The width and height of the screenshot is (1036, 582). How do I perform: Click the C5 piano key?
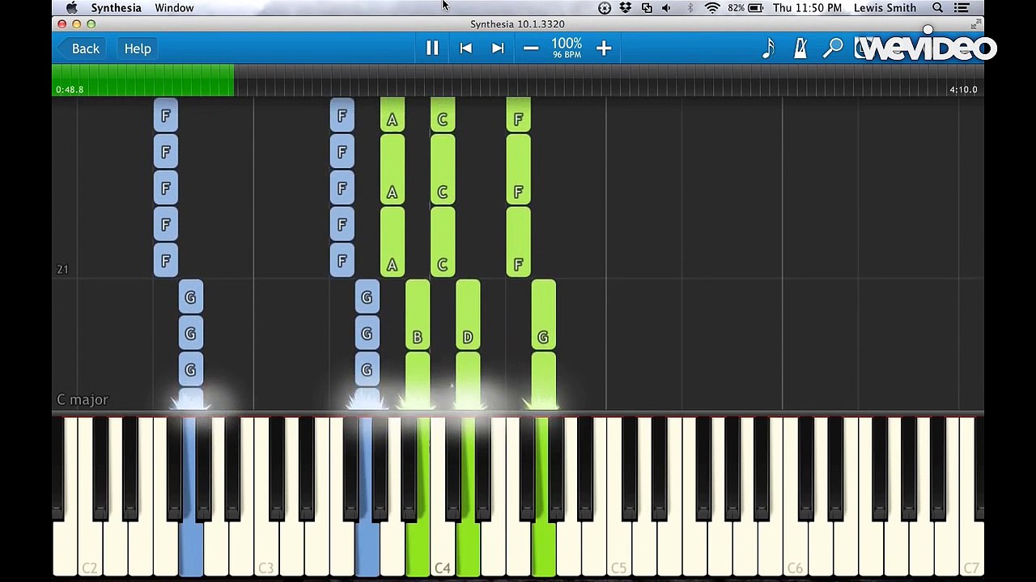[618, 550]
